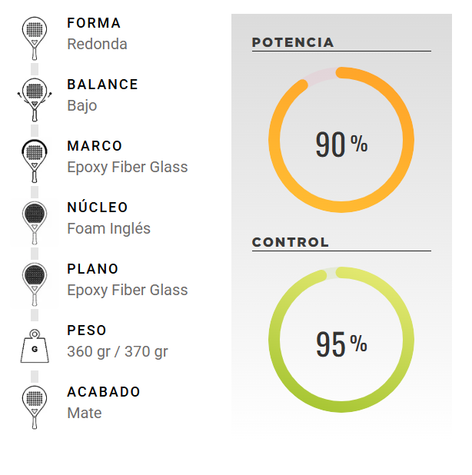Select the Plano surface racket icon
472x475 pixels.
click(x=35, y=284)
